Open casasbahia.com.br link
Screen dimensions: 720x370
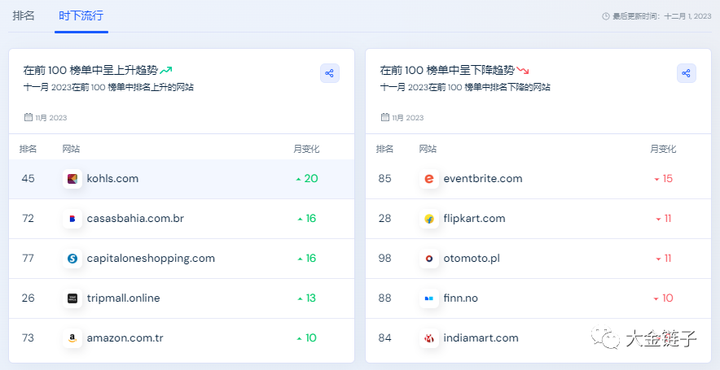coord(135,218)
